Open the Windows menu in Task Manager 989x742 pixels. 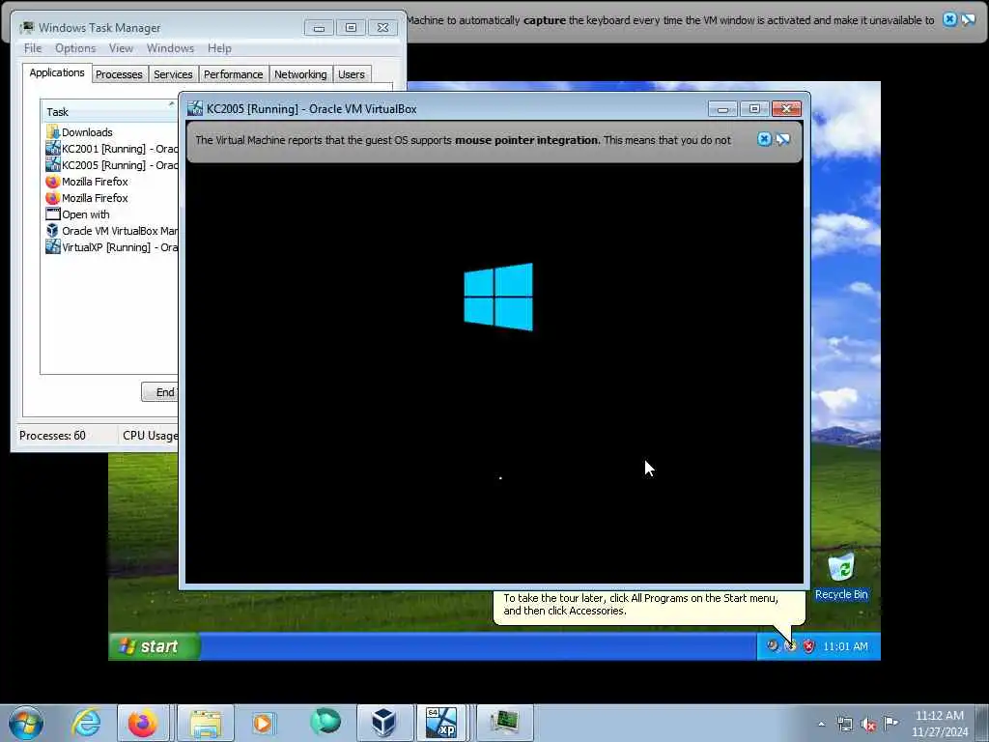click(x=170, y=48)
